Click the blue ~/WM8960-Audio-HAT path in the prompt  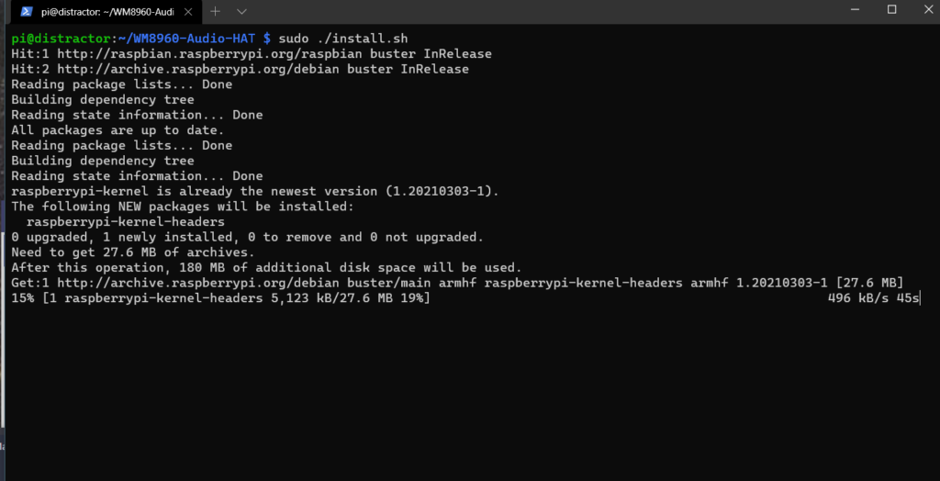coord(187,39)
